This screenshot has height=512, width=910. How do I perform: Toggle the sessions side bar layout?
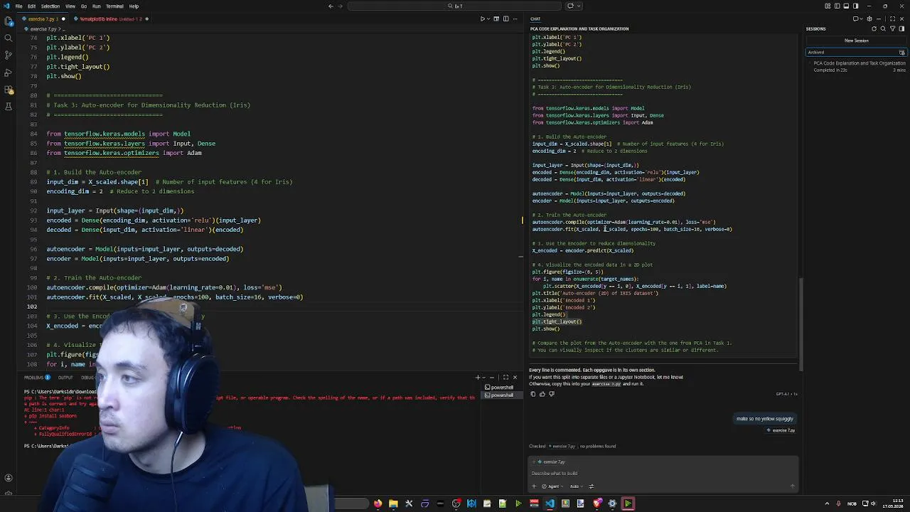pos(901,28)
